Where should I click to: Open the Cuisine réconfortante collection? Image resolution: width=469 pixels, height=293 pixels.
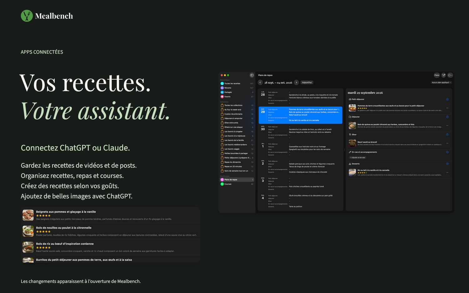[x=237, y=114]
